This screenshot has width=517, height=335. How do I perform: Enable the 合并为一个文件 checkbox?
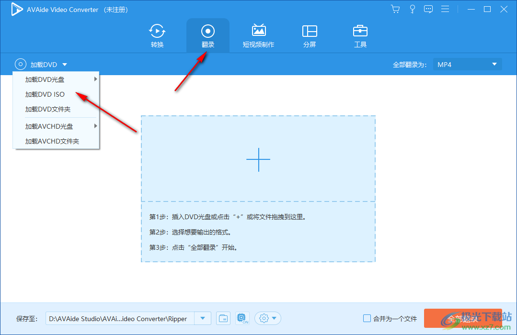coord(367,318)
